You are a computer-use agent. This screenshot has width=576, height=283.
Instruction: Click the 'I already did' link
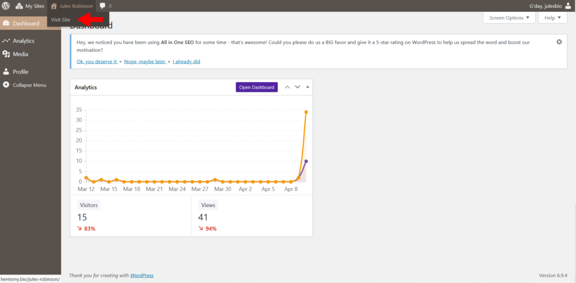coord(186,62)
